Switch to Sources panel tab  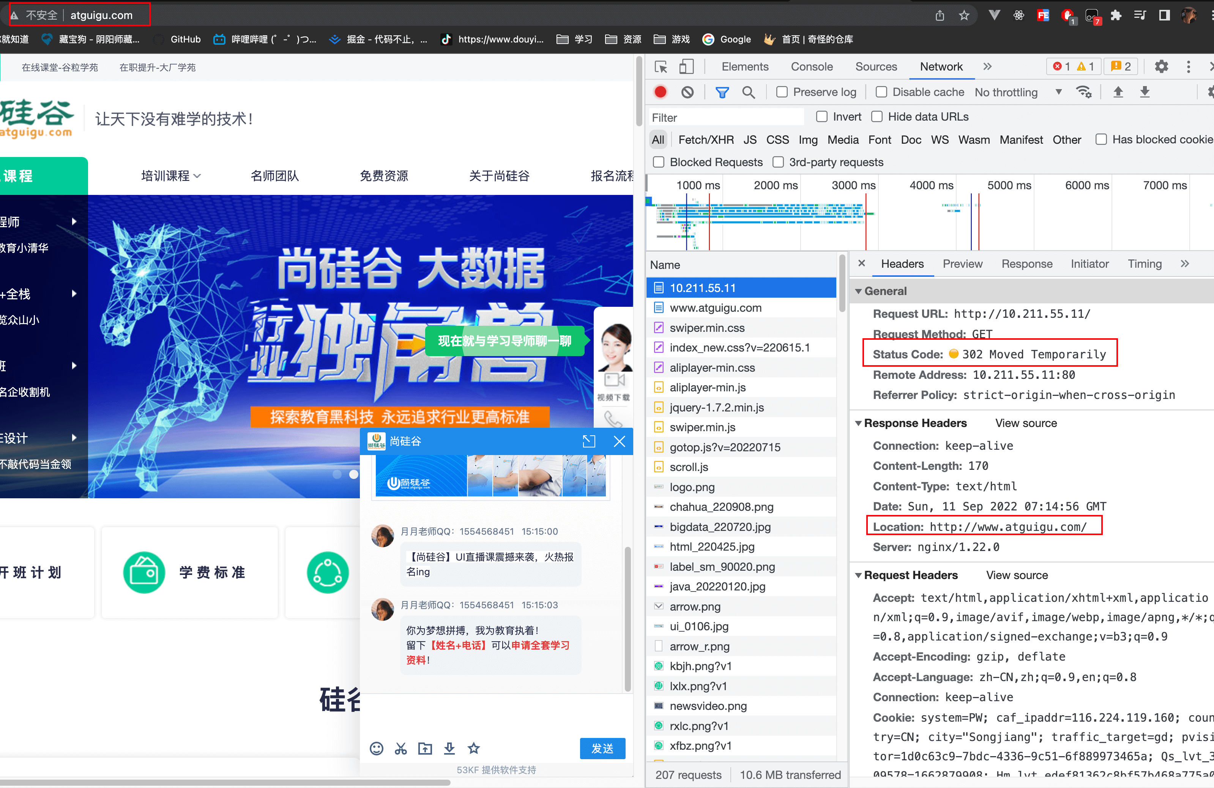pos(876,67)
